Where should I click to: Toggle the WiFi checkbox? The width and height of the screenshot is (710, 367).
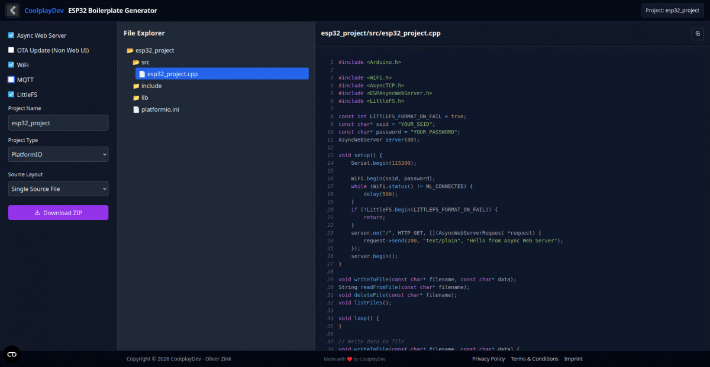pos(11,65)
